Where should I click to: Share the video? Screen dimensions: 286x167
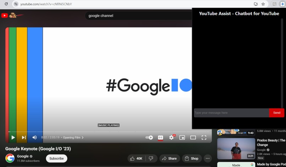[x=170, y=159]
